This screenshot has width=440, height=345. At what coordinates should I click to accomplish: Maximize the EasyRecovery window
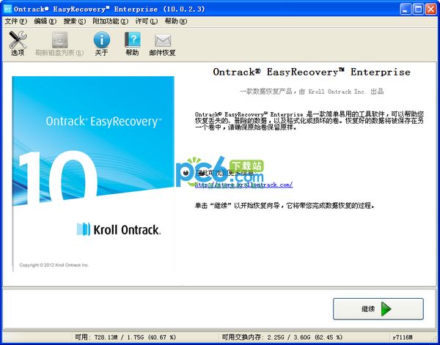[x=418, y=10]
